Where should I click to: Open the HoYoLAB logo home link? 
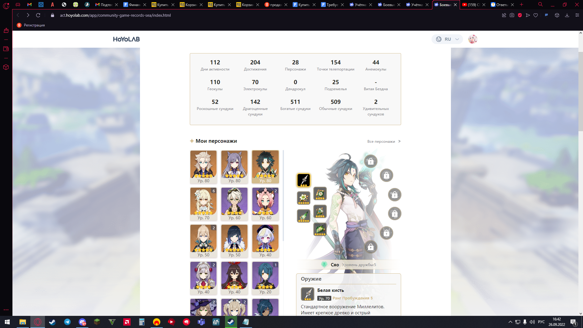coord(126,39)
